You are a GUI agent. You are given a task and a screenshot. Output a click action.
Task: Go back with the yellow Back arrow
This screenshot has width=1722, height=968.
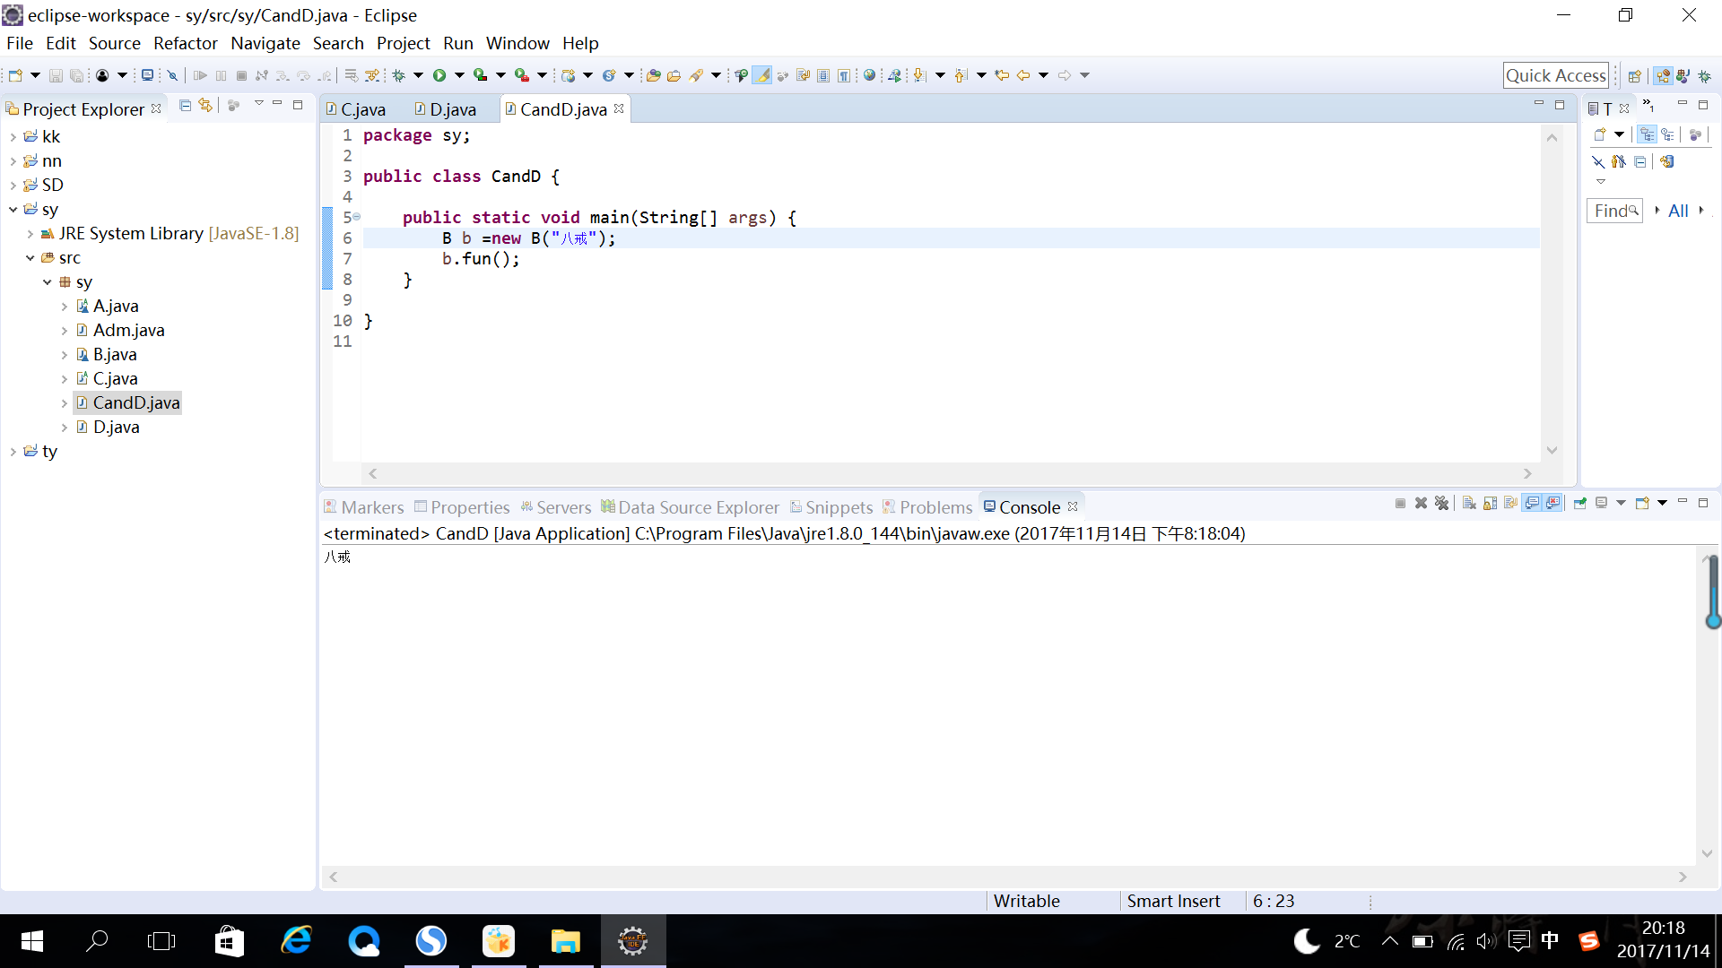(x=1022, y=75)
